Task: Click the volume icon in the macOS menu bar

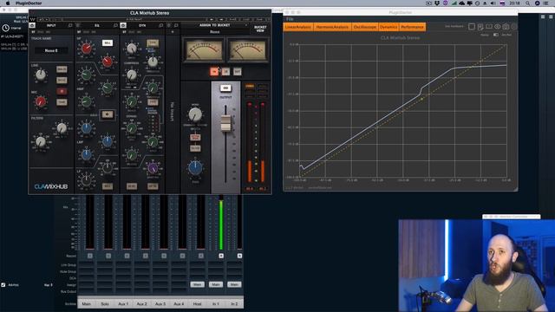Action: click(x=493, y=3)
